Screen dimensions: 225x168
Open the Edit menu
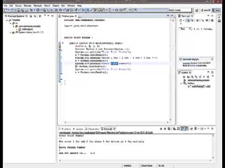[11, 6]
